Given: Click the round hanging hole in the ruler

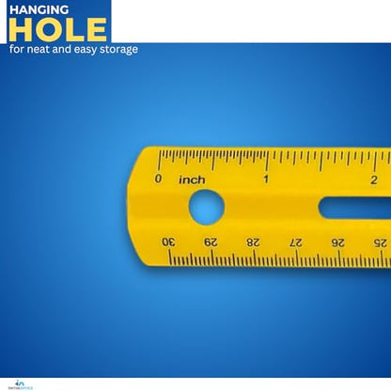Looking at the screenshot, I should [x=207, y=207].
